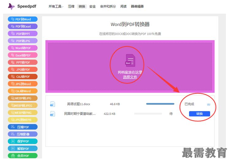Select the PDF转PPT sidebar button
229x165 pixels.
click(23, 34)
